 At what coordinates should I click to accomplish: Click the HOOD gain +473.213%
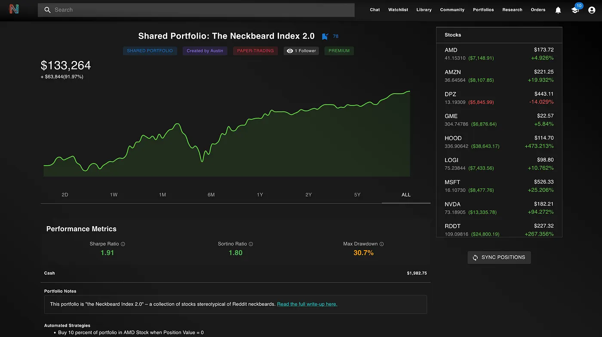[x=539, y=146]
